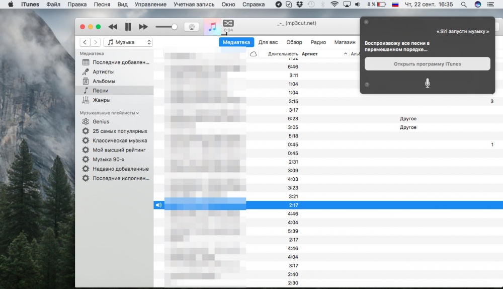The image size is (503, 289).
Task: Open the AirPlay display menu icon
Action: click(x=347, y=4)
